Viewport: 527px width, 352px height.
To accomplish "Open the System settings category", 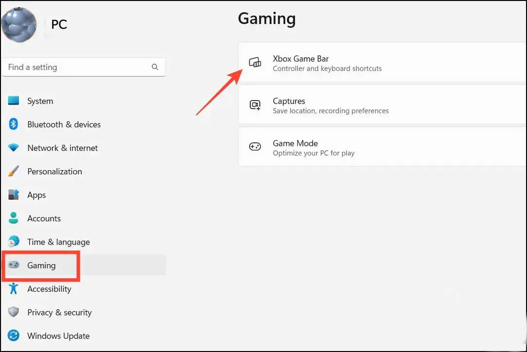I will tap(84, 101).
